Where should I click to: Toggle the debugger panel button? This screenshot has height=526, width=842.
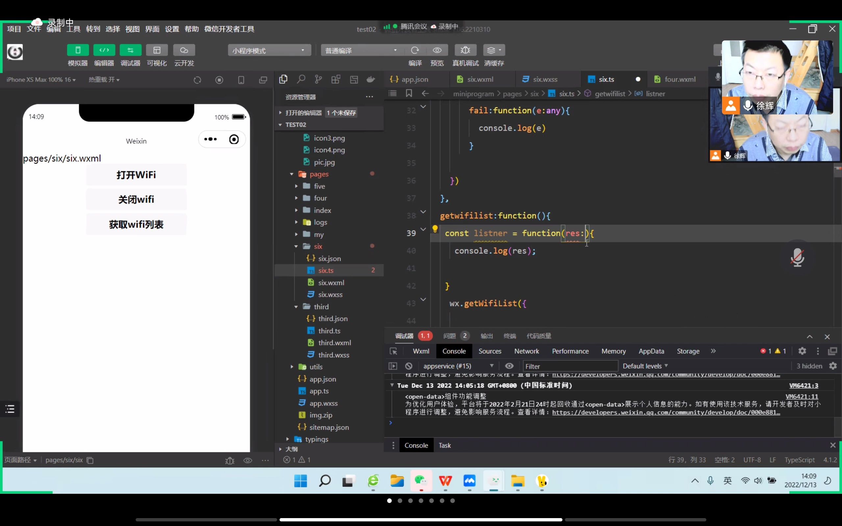tap(130, 50)
